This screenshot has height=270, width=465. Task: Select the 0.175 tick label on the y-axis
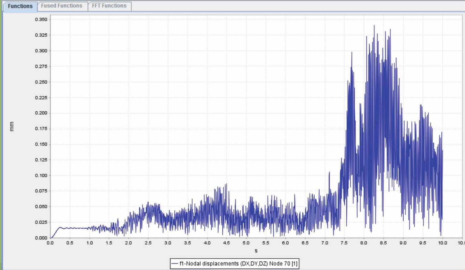(x=41, y=129)
